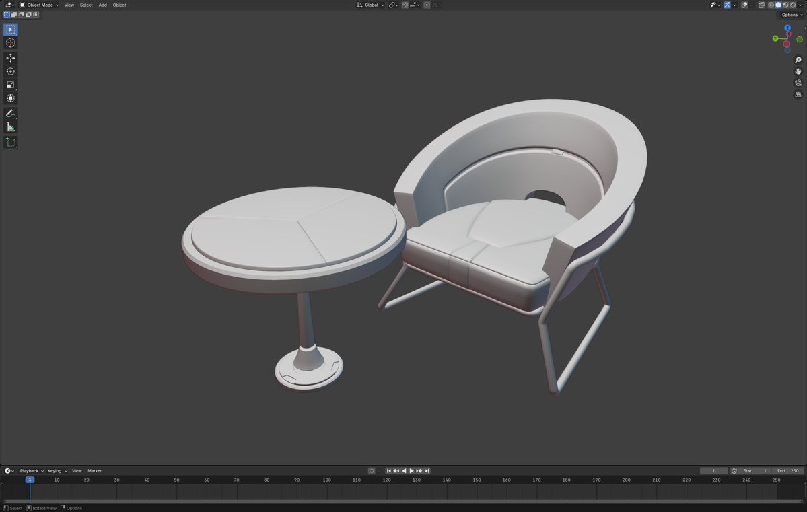Toggle snapping with the magnet icon
Image resolution: width=807 pixels, height=512 pixels.
(404, 5)
